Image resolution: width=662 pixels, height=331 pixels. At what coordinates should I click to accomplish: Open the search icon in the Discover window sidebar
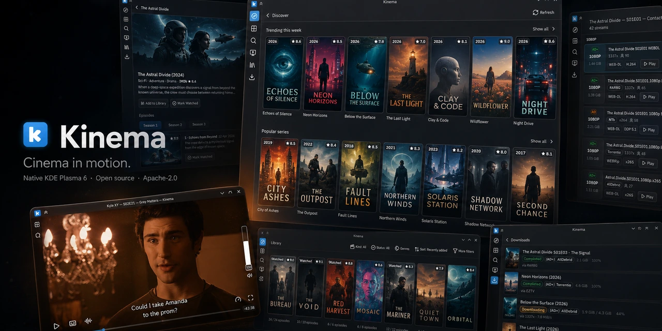pos(253,40)
